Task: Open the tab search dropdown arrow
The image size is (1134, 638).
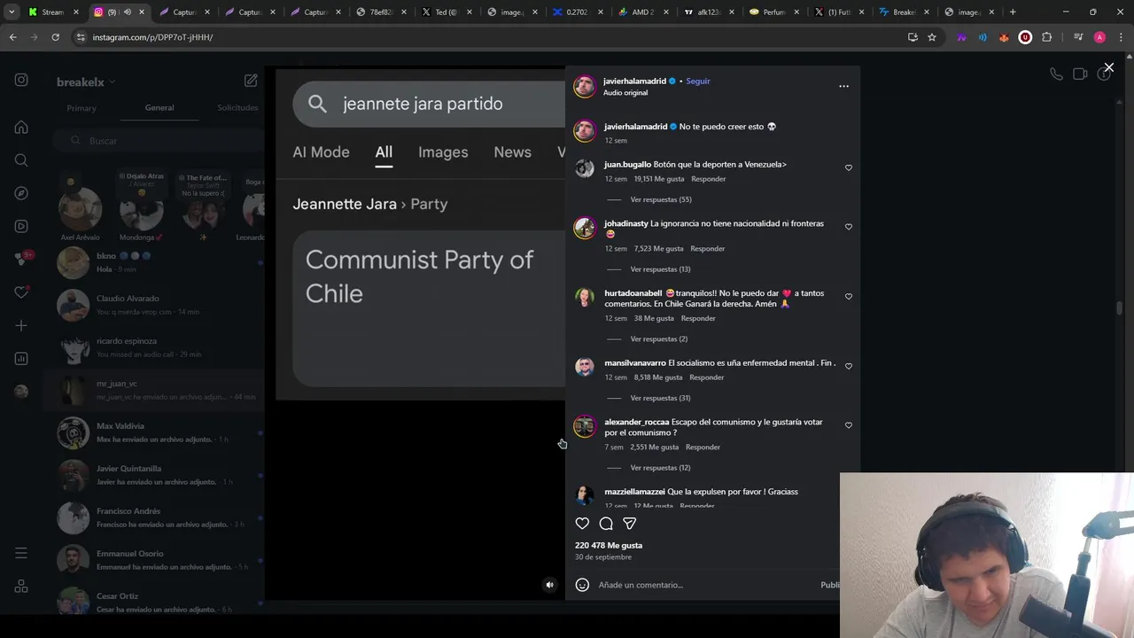Action: click(x=11, y=12)
